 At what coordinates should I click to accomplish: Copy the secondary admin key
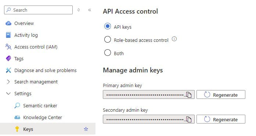coord(189,119)
